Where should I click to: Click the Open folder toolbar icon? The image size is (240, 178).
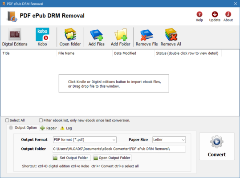pyautogui.click(x=70, y=37)
